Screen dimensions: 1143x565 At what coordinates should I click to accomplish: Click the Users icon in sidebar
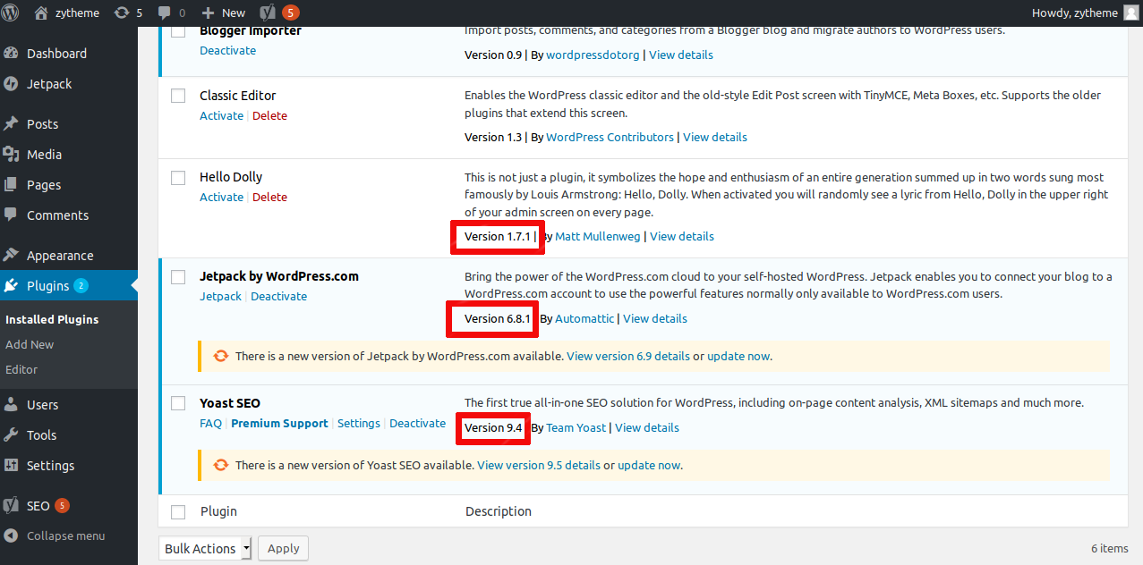click(x=12, y=405)
